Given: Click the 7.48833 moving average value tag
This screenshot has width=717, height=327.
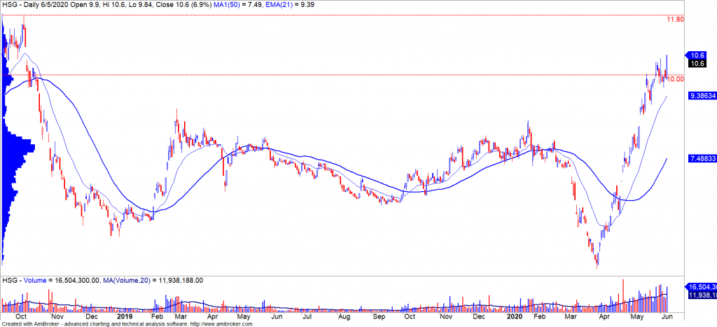Looking at the screenshot, I should [x=702, y=159].
